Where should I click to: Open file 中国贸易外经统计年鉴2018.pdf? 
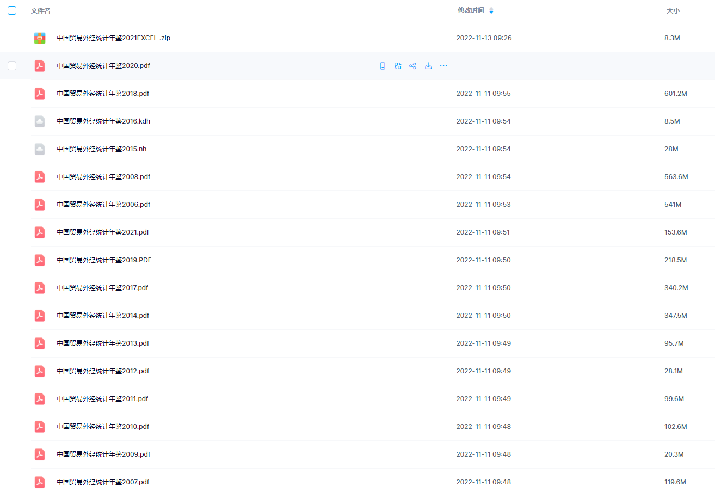point(103,94)
